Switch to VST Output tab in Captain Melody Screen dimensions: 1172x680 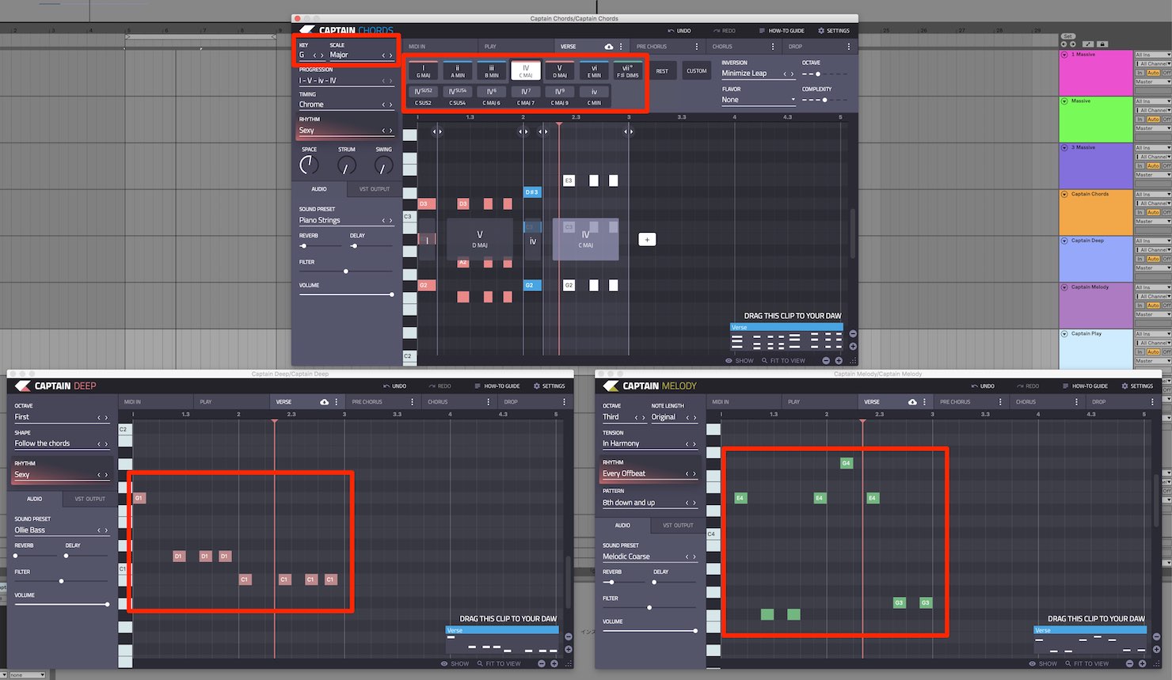pyautogui.click(x=678, y=526)
